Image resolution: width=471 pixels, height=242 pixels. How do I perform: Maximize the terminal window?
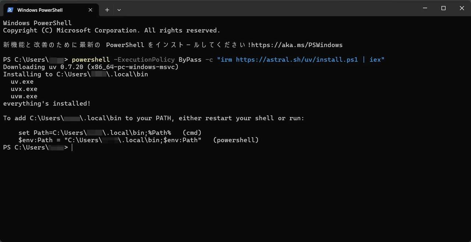(443, 8)
